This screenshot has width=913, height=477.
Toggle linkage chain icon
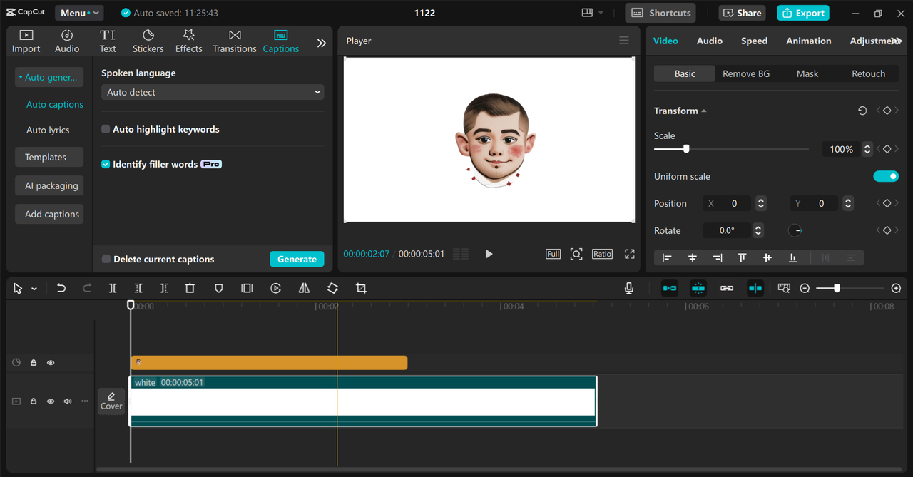tap(727, 288)
